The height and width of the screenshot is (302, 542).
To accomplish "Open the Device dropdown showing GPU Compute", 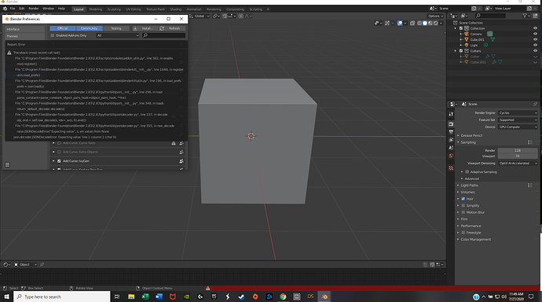I will click(x=518, y=127).
